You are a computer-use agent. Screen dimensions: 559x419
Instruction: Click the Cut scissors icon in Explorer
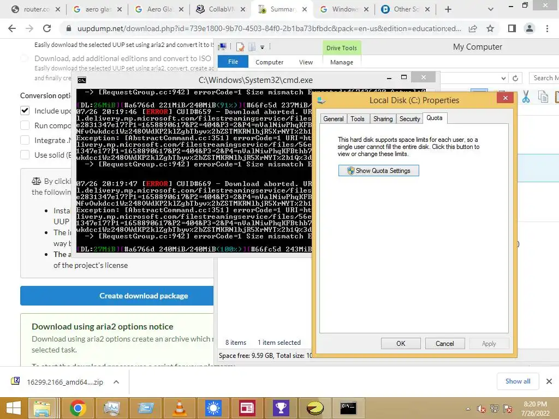526,97
